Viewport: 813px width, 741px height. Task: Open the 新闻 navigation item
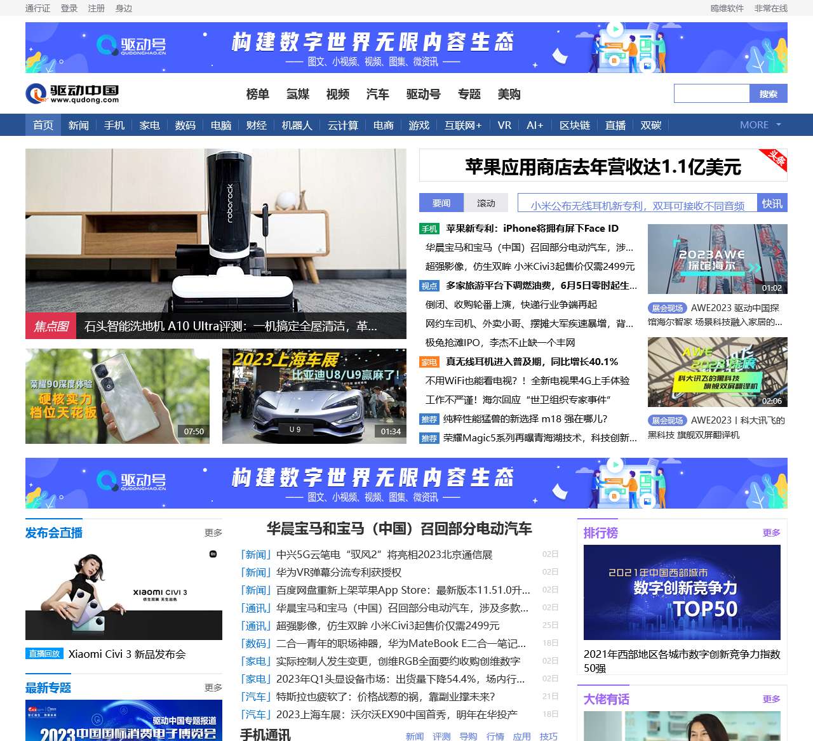click(79, 125)
